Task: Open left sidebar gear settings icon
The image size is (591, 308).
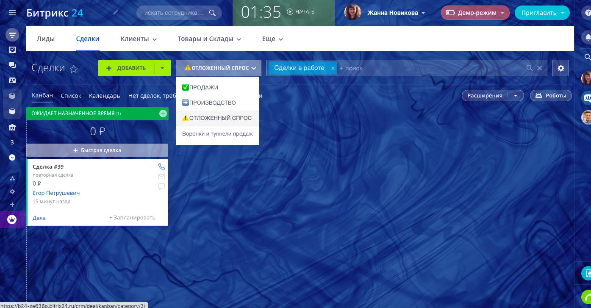Action: pos(12,191)
